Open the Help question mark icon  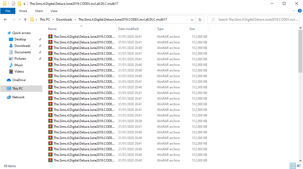pyautogui.click(x=300, y=11)
